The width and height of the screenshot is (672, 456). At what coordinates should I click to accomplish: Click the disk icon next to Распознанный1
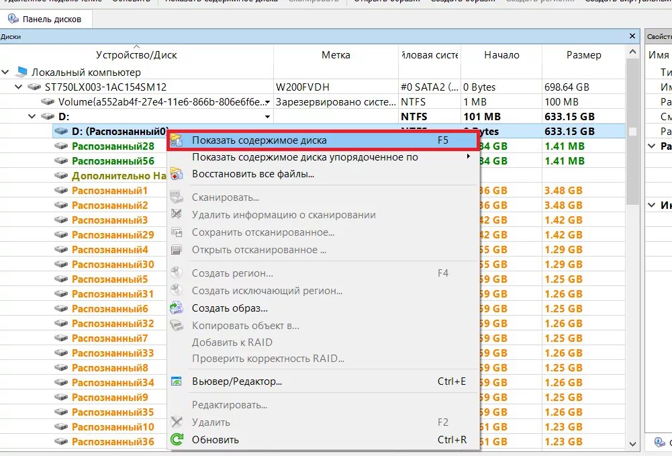(x=61, y=190)
